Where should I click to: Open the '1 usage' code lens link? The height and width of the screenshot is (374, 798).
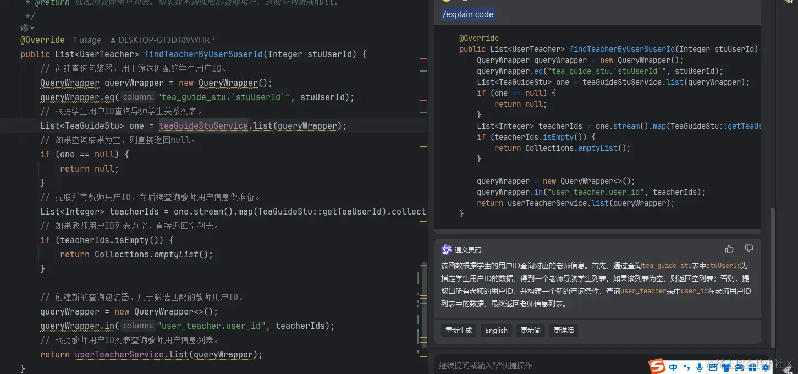87,40
